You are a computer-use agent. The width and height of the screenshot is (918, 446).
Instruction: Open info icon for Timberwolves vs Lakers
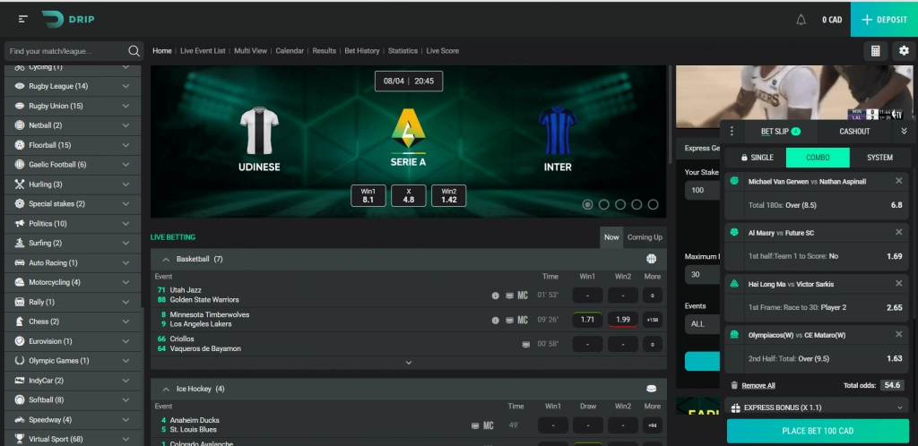click(x=495, y=321)
